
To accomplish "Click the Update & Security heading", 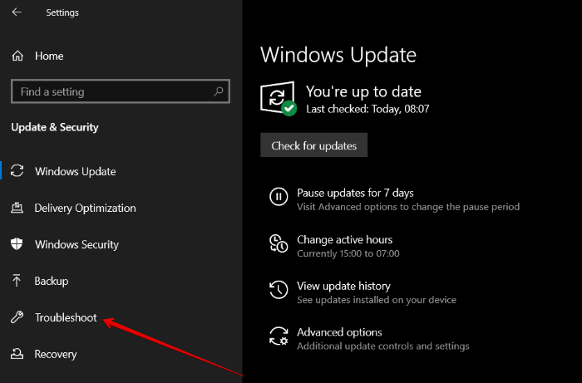I will pyautogui.click(x=55, y=127).
